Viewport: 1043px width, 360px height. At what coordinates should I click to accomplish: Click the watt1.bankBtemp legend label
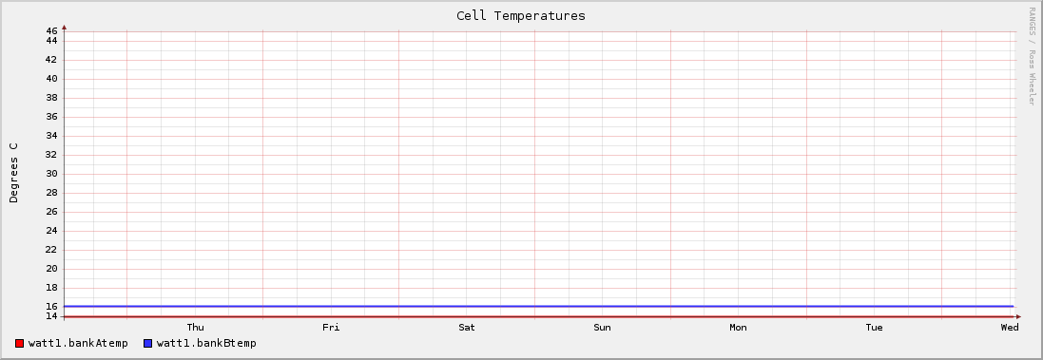click(206, 344)
